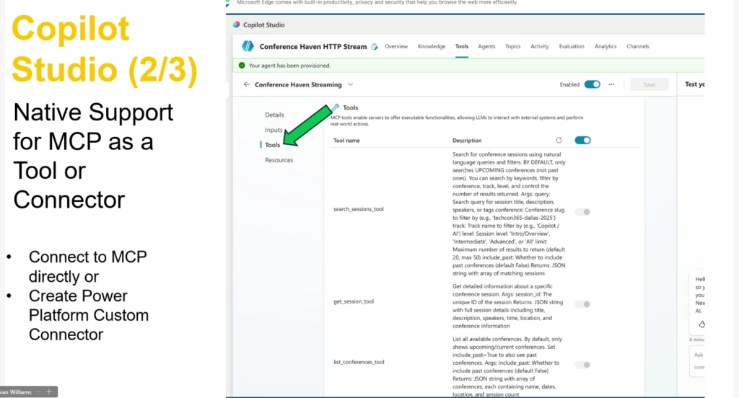This screenshot has width=739, height=398.
Task: Click the search_sessions_tool description text
Action: (509, 213)
